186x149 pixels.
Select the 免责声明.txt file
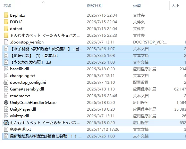pos(20,129)
